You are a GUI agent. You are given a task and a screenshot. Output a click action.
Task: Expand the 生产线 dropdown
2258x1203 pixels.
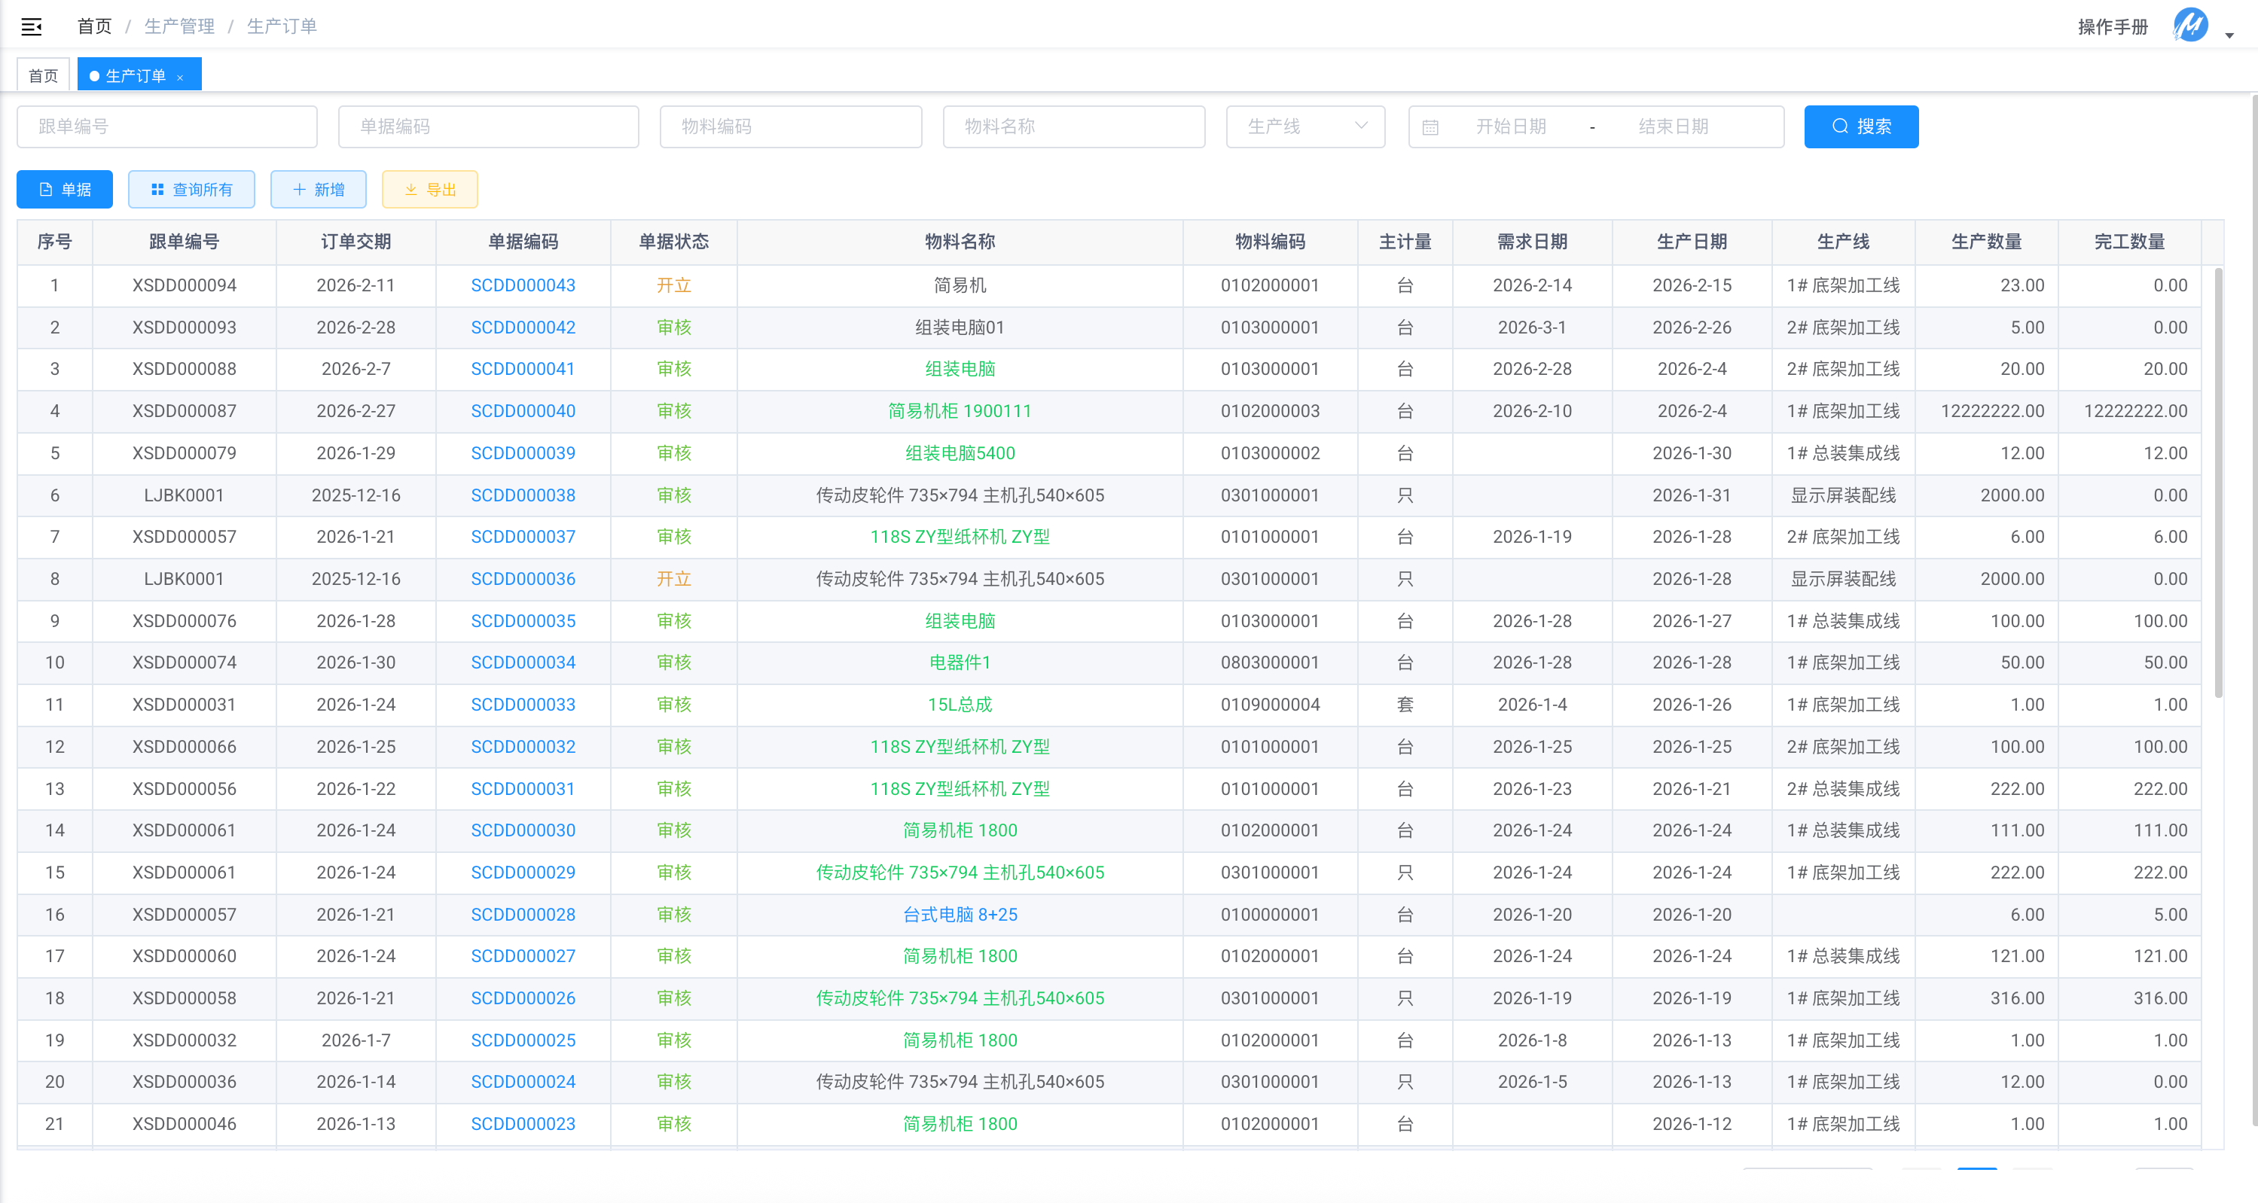click(x=1304, y=126)
